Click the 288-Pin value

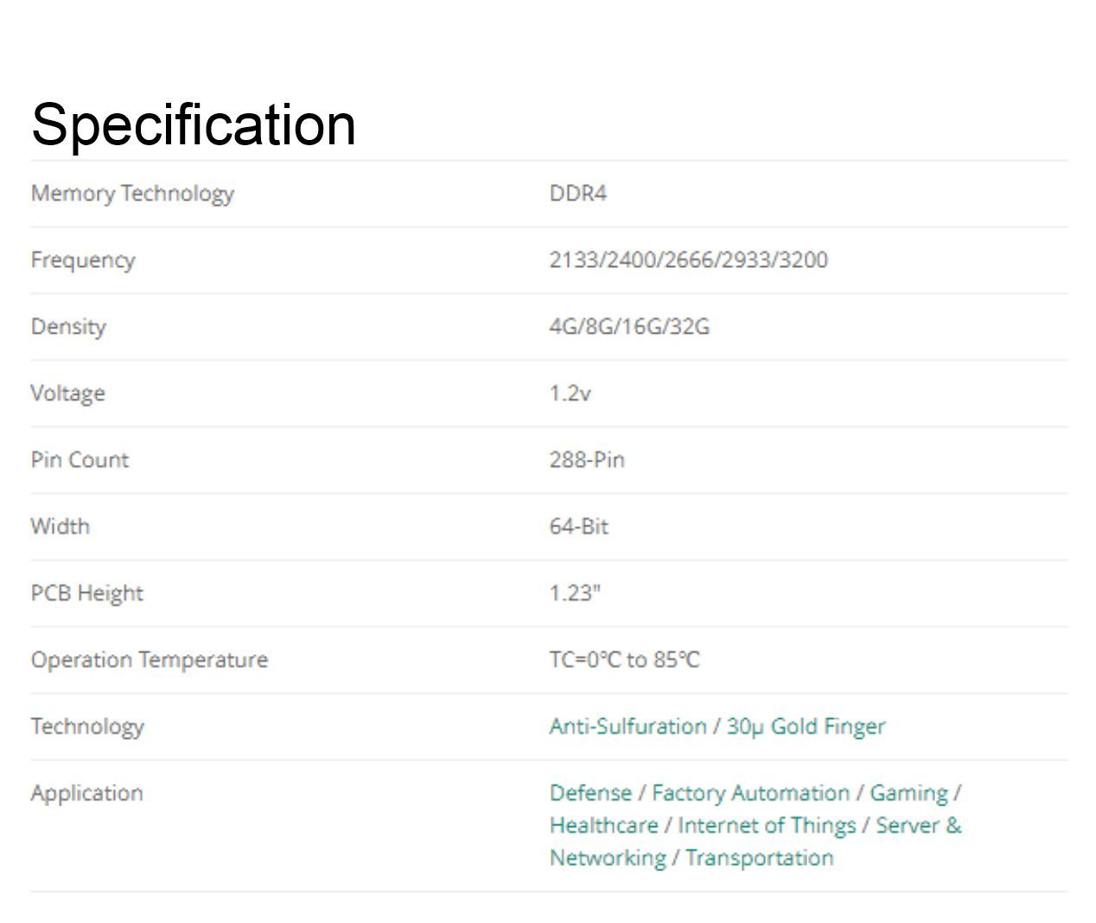[x=587, y=460]
